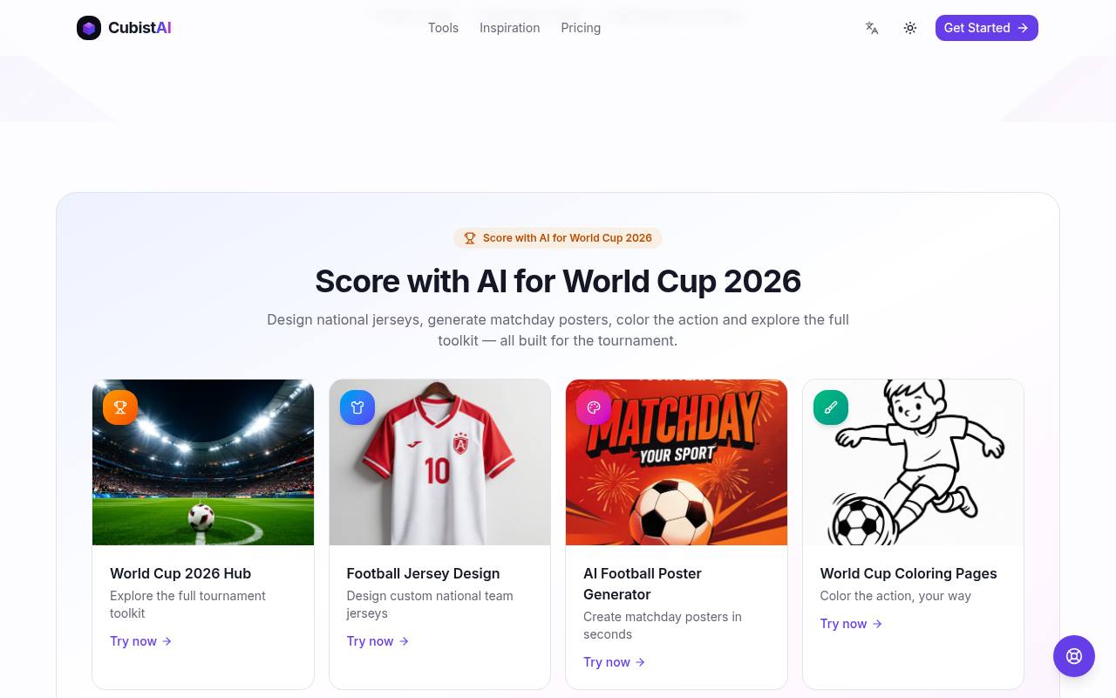Click Try now under AI Football Poster Generator
This screenshot has height=698, width=1116.
(615, 662)
